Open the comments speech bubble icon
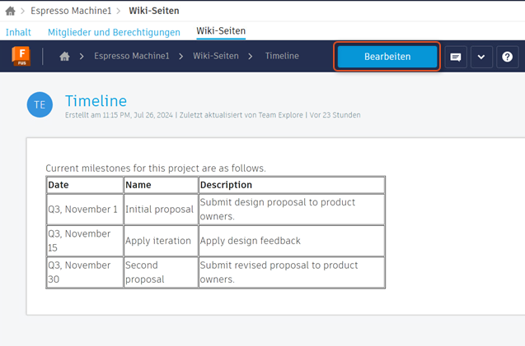This screenshot has width=525, height=346. [455, 57]
